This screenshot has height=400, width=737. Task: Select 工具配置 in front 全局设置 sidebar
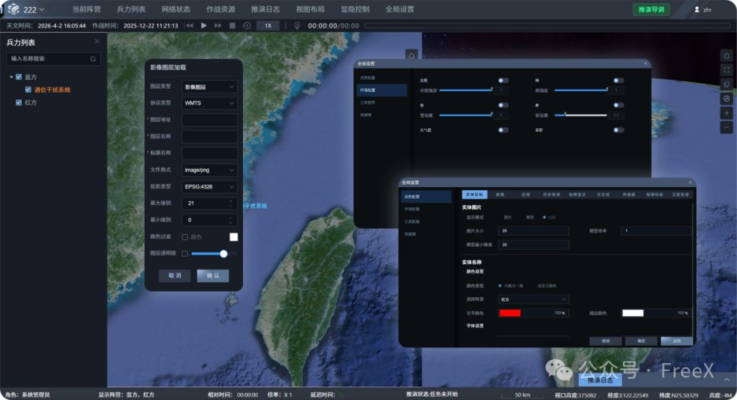tap(412, 221)
